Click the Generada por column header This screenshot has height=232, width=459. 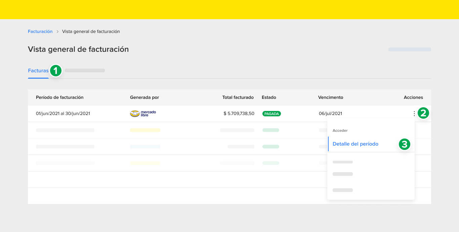point(144,97)
